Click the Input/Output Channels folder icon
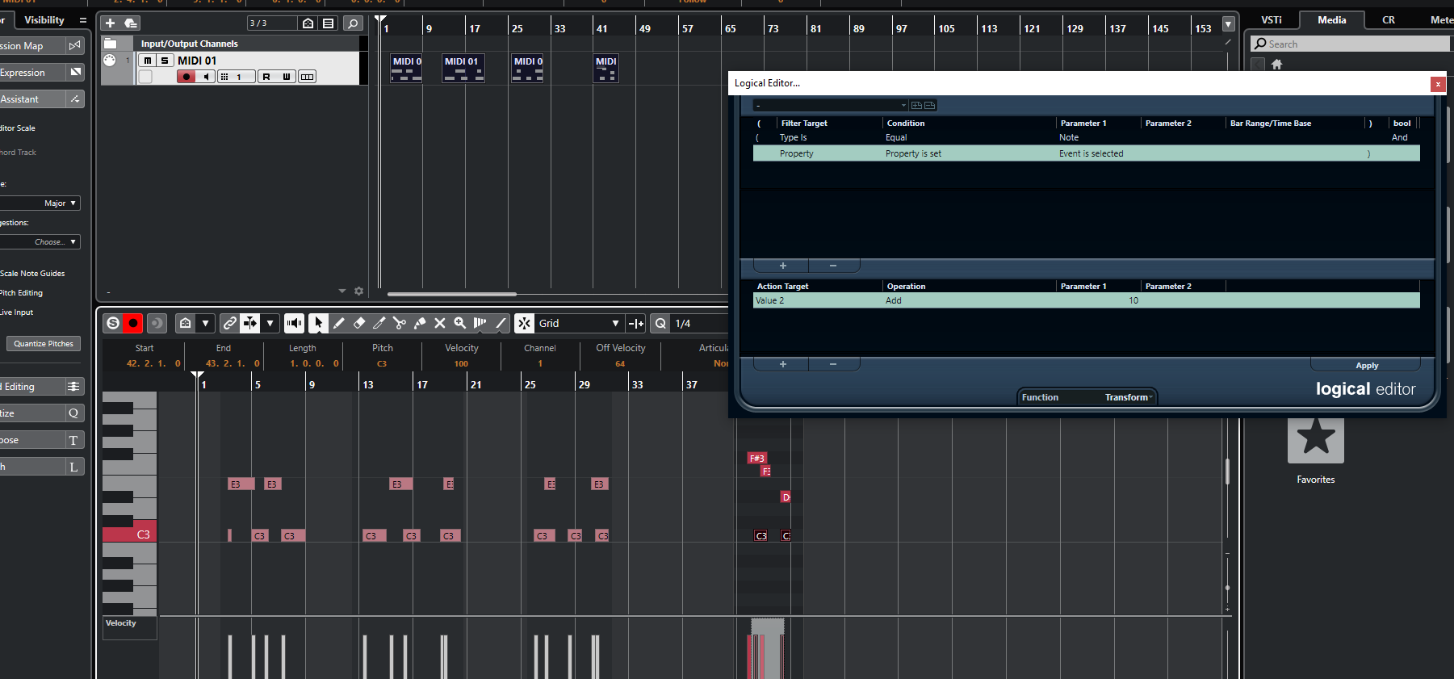 (x=111, y=44)
